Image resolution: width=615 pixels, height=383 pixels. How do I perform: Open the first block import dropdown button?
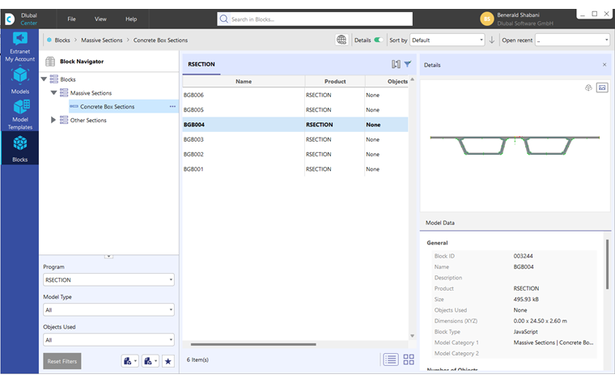tap(129, 361)
